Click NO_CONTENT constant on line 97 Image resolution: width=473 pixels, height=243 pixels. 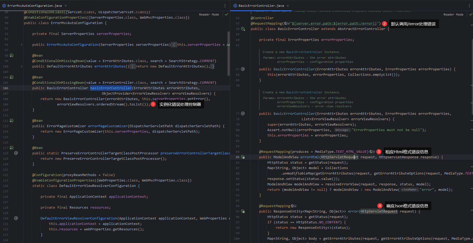point(329,222)
